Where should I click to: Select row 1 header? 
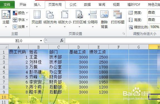[x=4, y=52]
